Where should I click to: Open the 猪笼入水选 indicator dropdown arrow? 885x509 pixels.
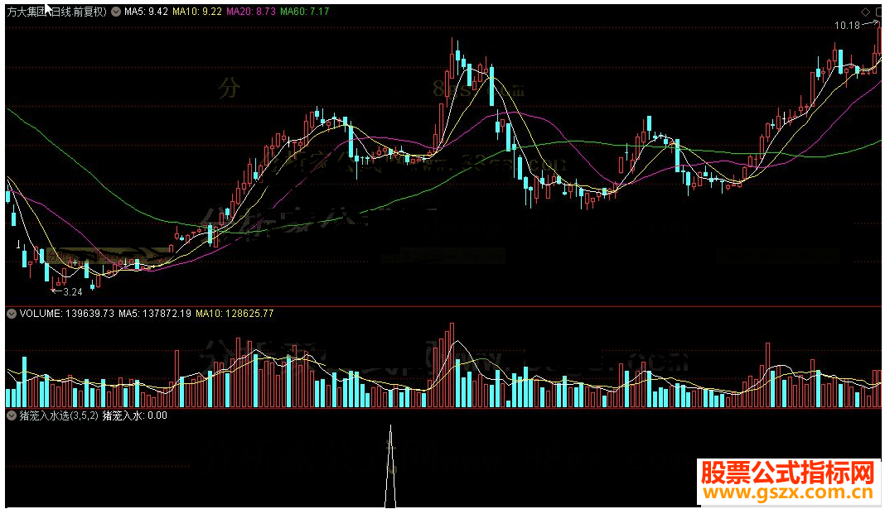(x=12, y=415)
